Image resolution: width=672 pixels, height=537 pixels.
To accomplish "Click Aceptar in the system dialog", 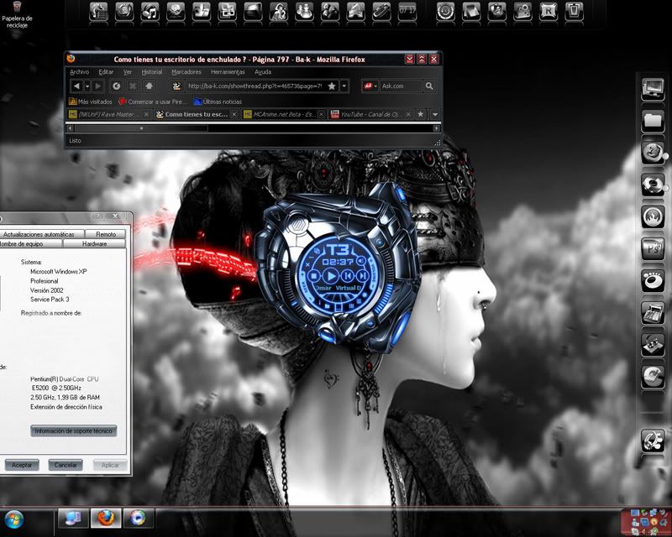I will [x=22, y=465].
